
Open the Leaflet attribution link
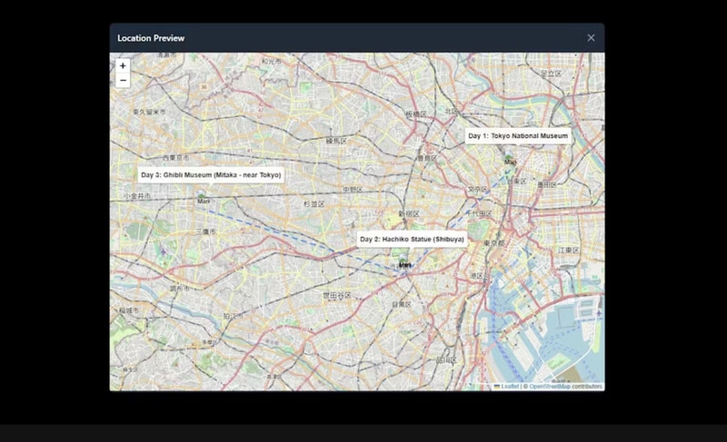point(509,387)
